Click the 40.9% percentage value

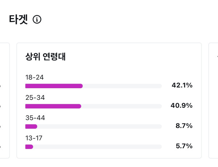182,106
